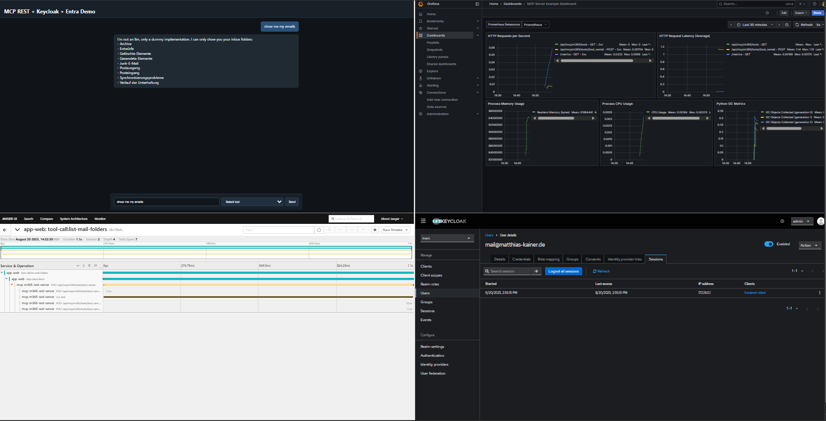Open Keycloak help icon
Viewport: 826px width, 421px height.
pyautogui.click(x=782, y=221)
